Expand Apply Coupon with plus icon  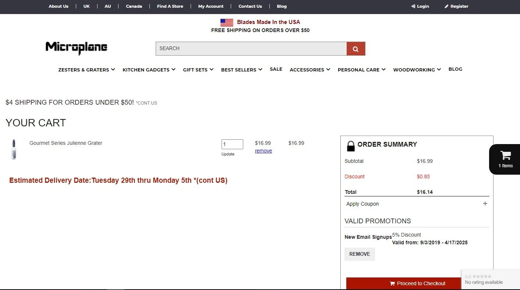pyautogui.click(x=485, y=203)
